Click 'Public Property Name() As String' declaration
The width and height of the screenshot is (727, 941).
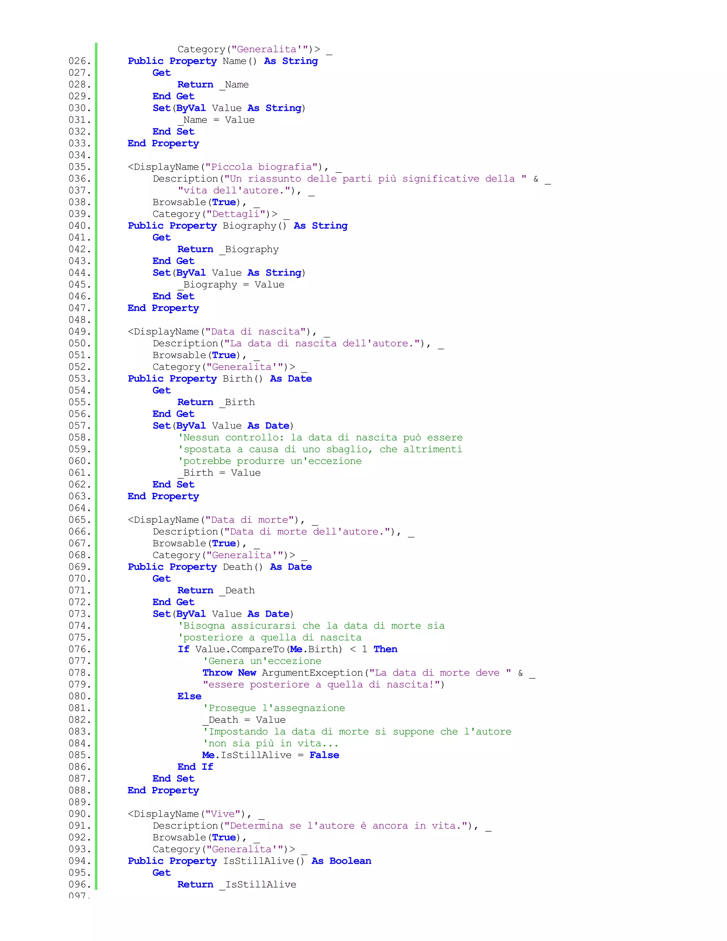click(223, 61)
